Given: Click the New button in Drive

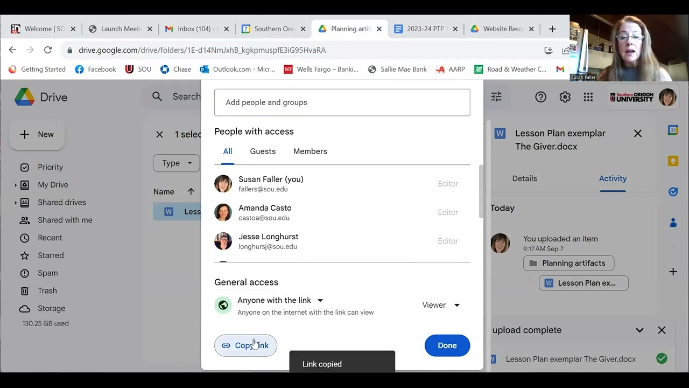Looking at the screenshot, I should click(x=37, y=135).
